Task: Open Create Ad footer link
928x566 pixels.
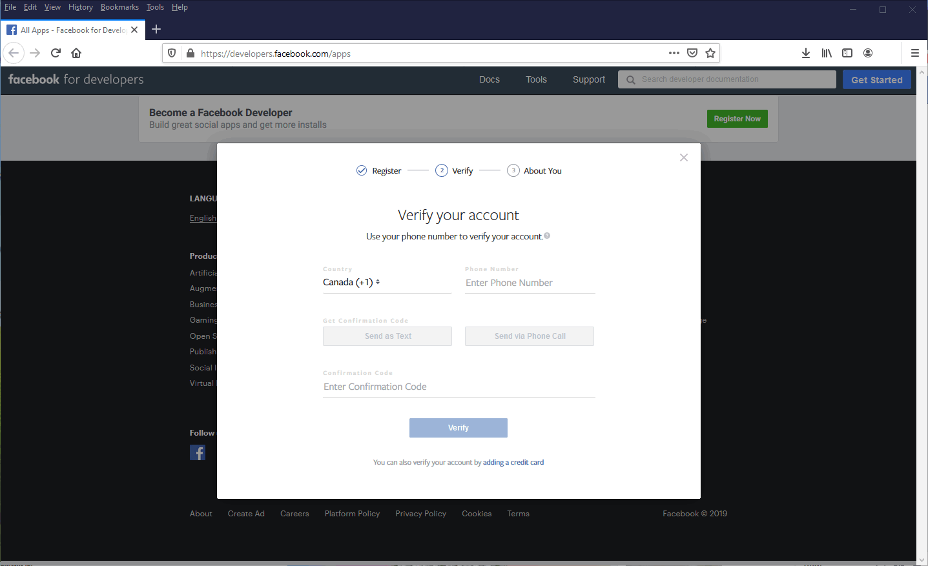Action: 246,514
